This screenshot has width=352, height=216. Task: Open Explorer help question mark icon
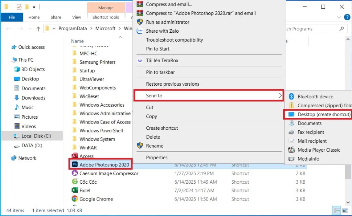(347, 17)
